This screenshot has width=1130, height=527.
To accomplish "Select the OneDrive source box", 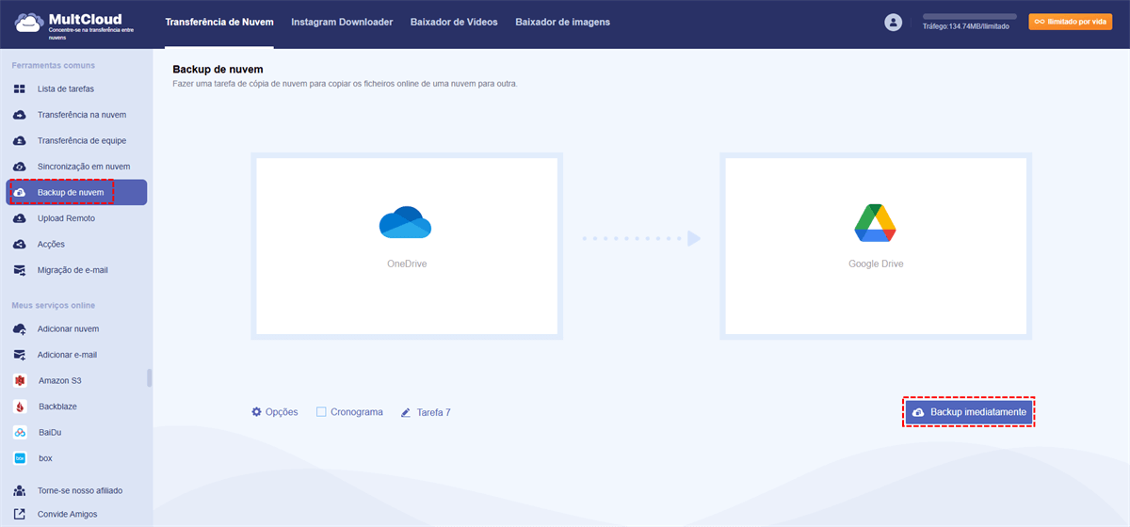I will (407, 245).
